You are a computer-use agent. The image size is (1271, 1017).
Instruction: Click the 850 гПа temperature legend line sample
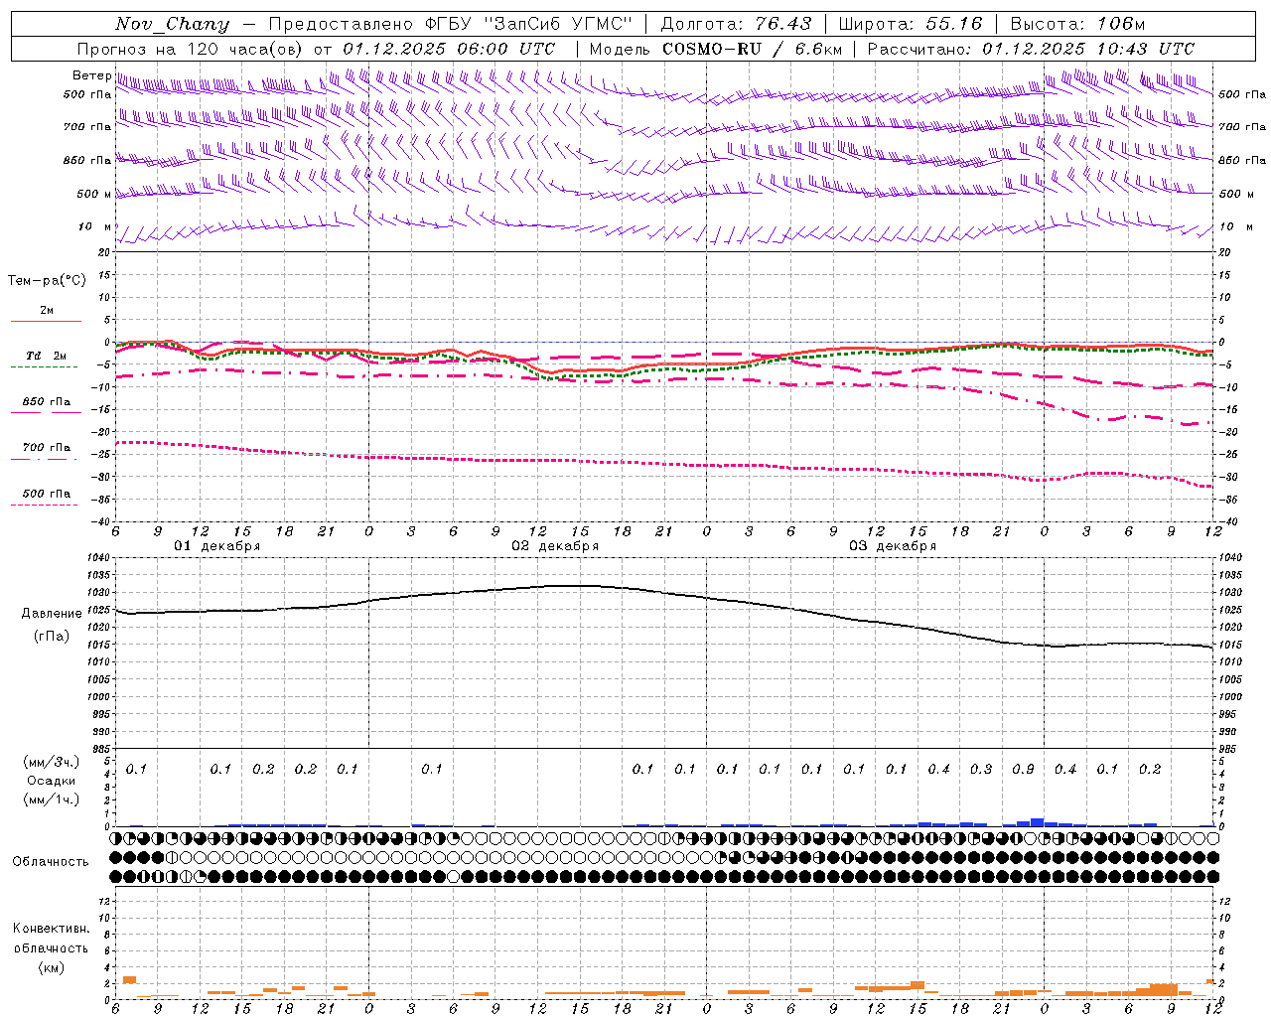point(44,412)
